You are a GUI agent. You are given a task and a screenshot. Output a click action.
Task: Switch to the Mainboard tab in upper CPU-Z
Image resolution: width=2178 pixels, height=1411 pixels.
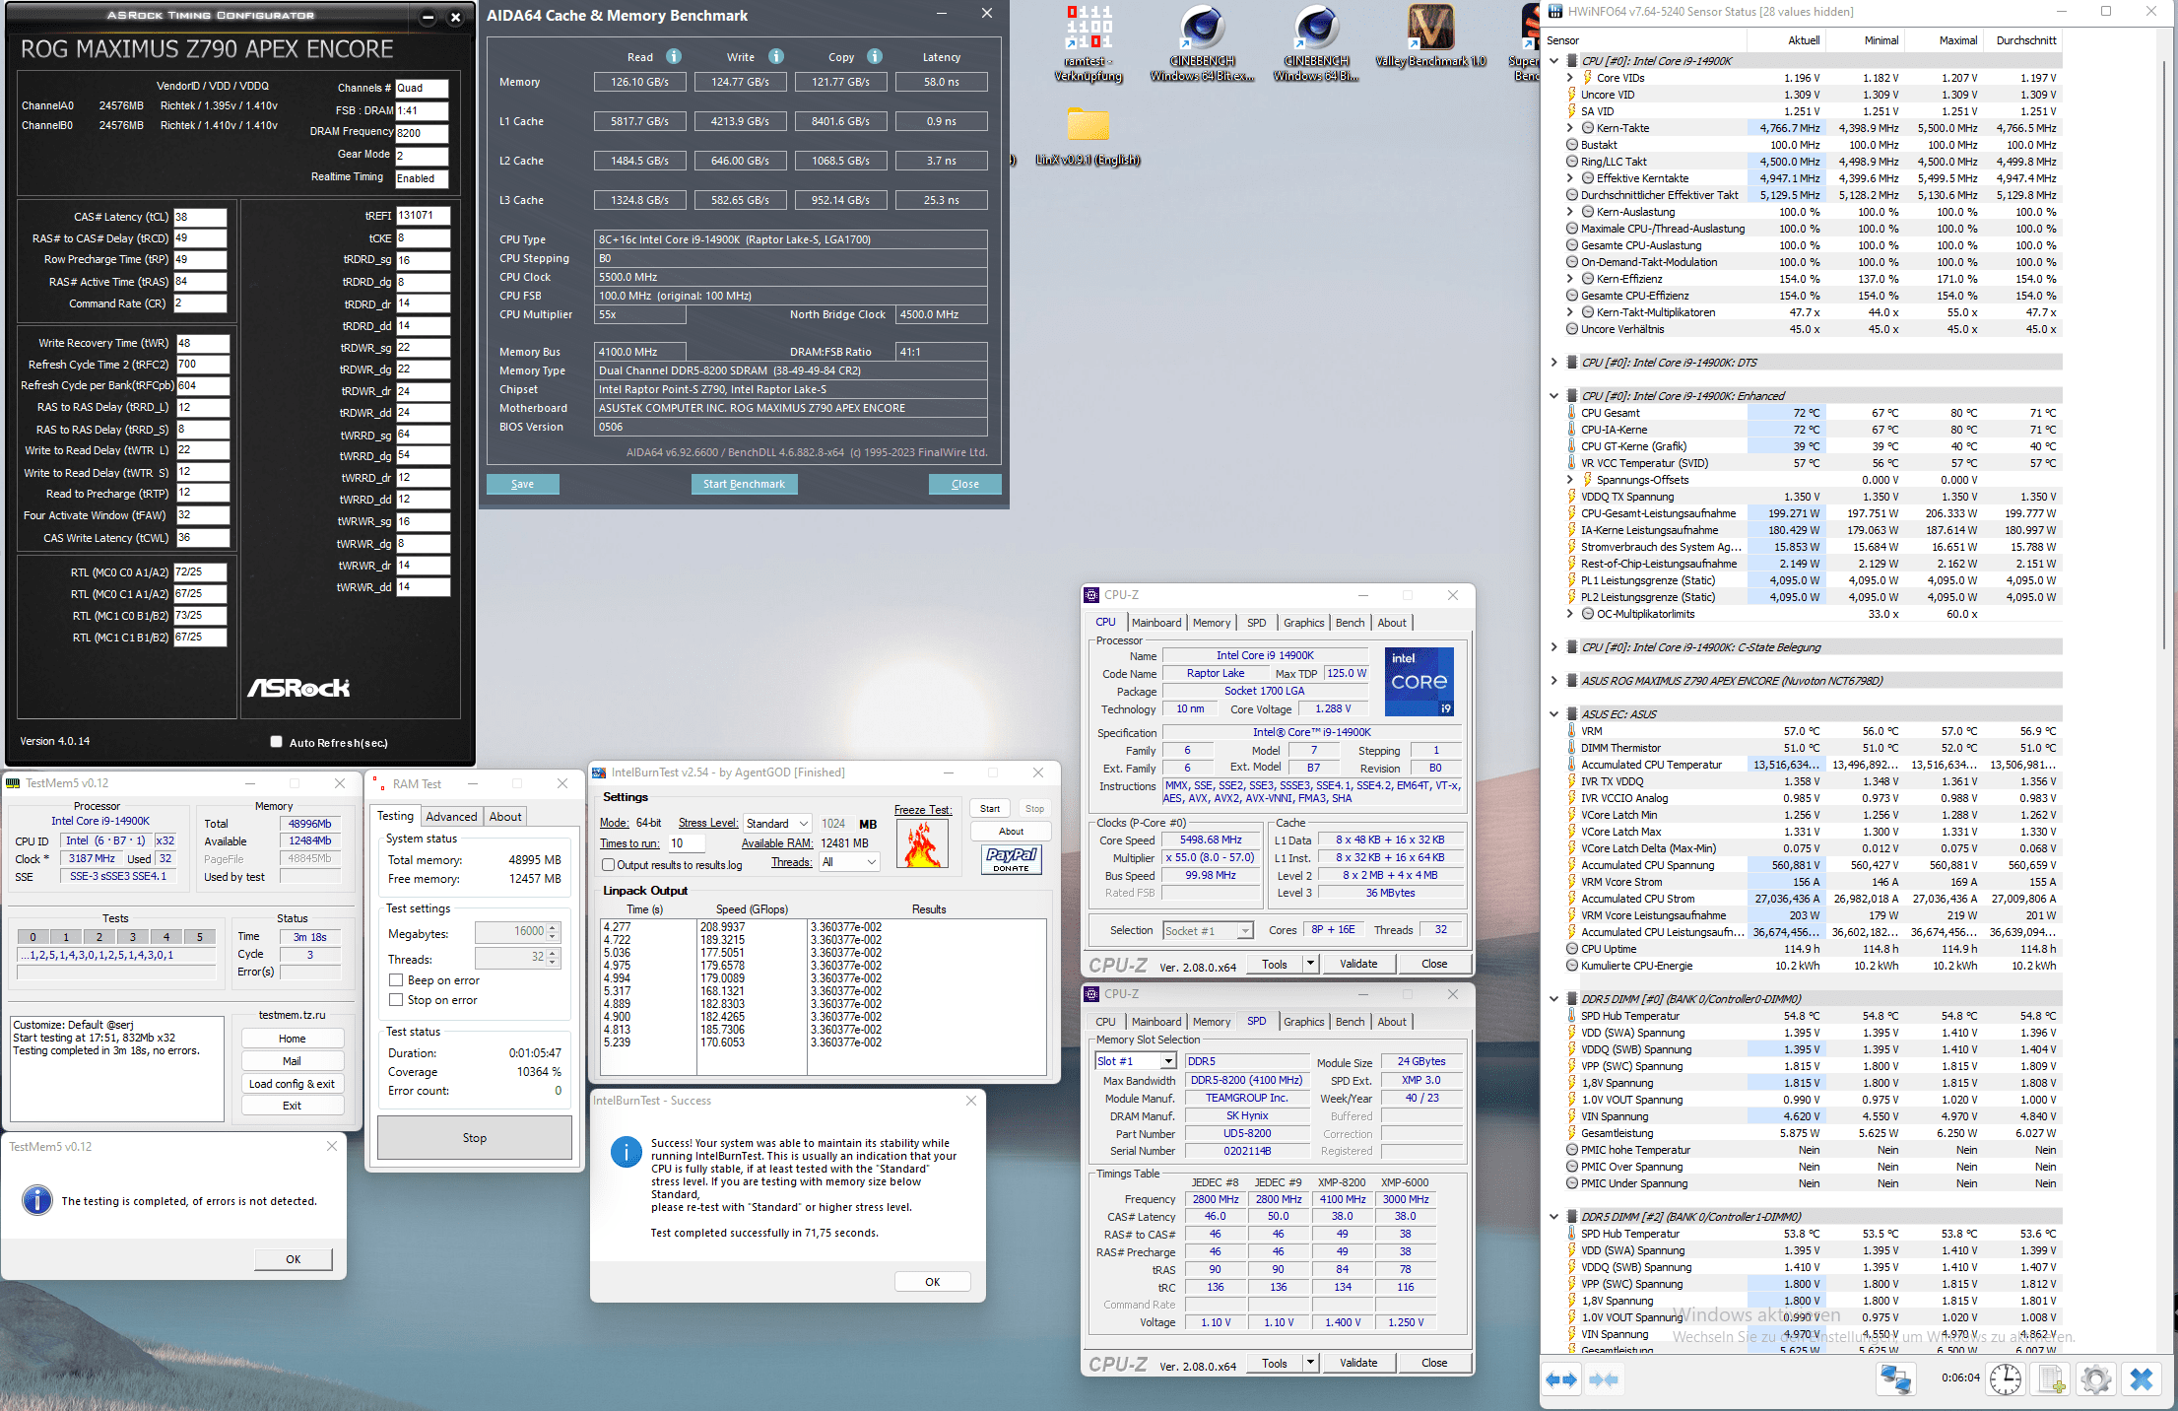click(1155, 623)
